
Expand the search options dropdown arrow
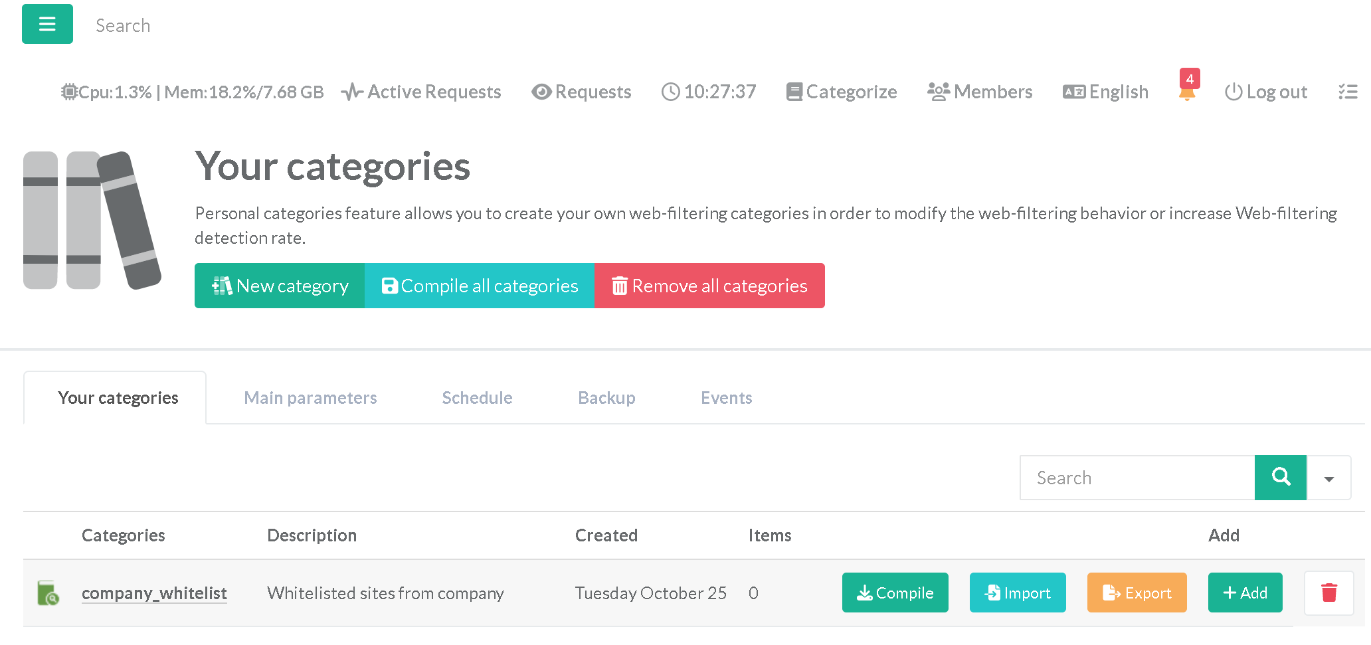coord(1328,478)
